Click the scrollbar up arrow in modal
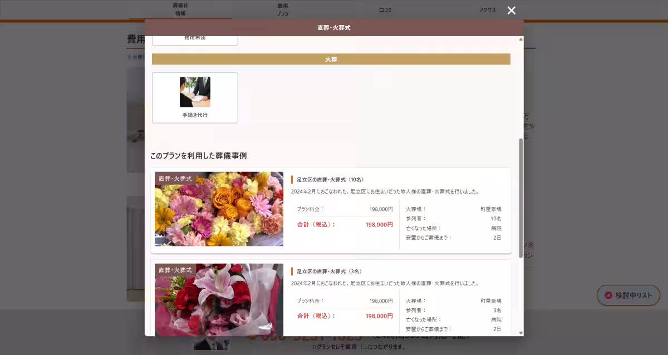The height and width of the screenshot is (355, 668). (521, 39)
